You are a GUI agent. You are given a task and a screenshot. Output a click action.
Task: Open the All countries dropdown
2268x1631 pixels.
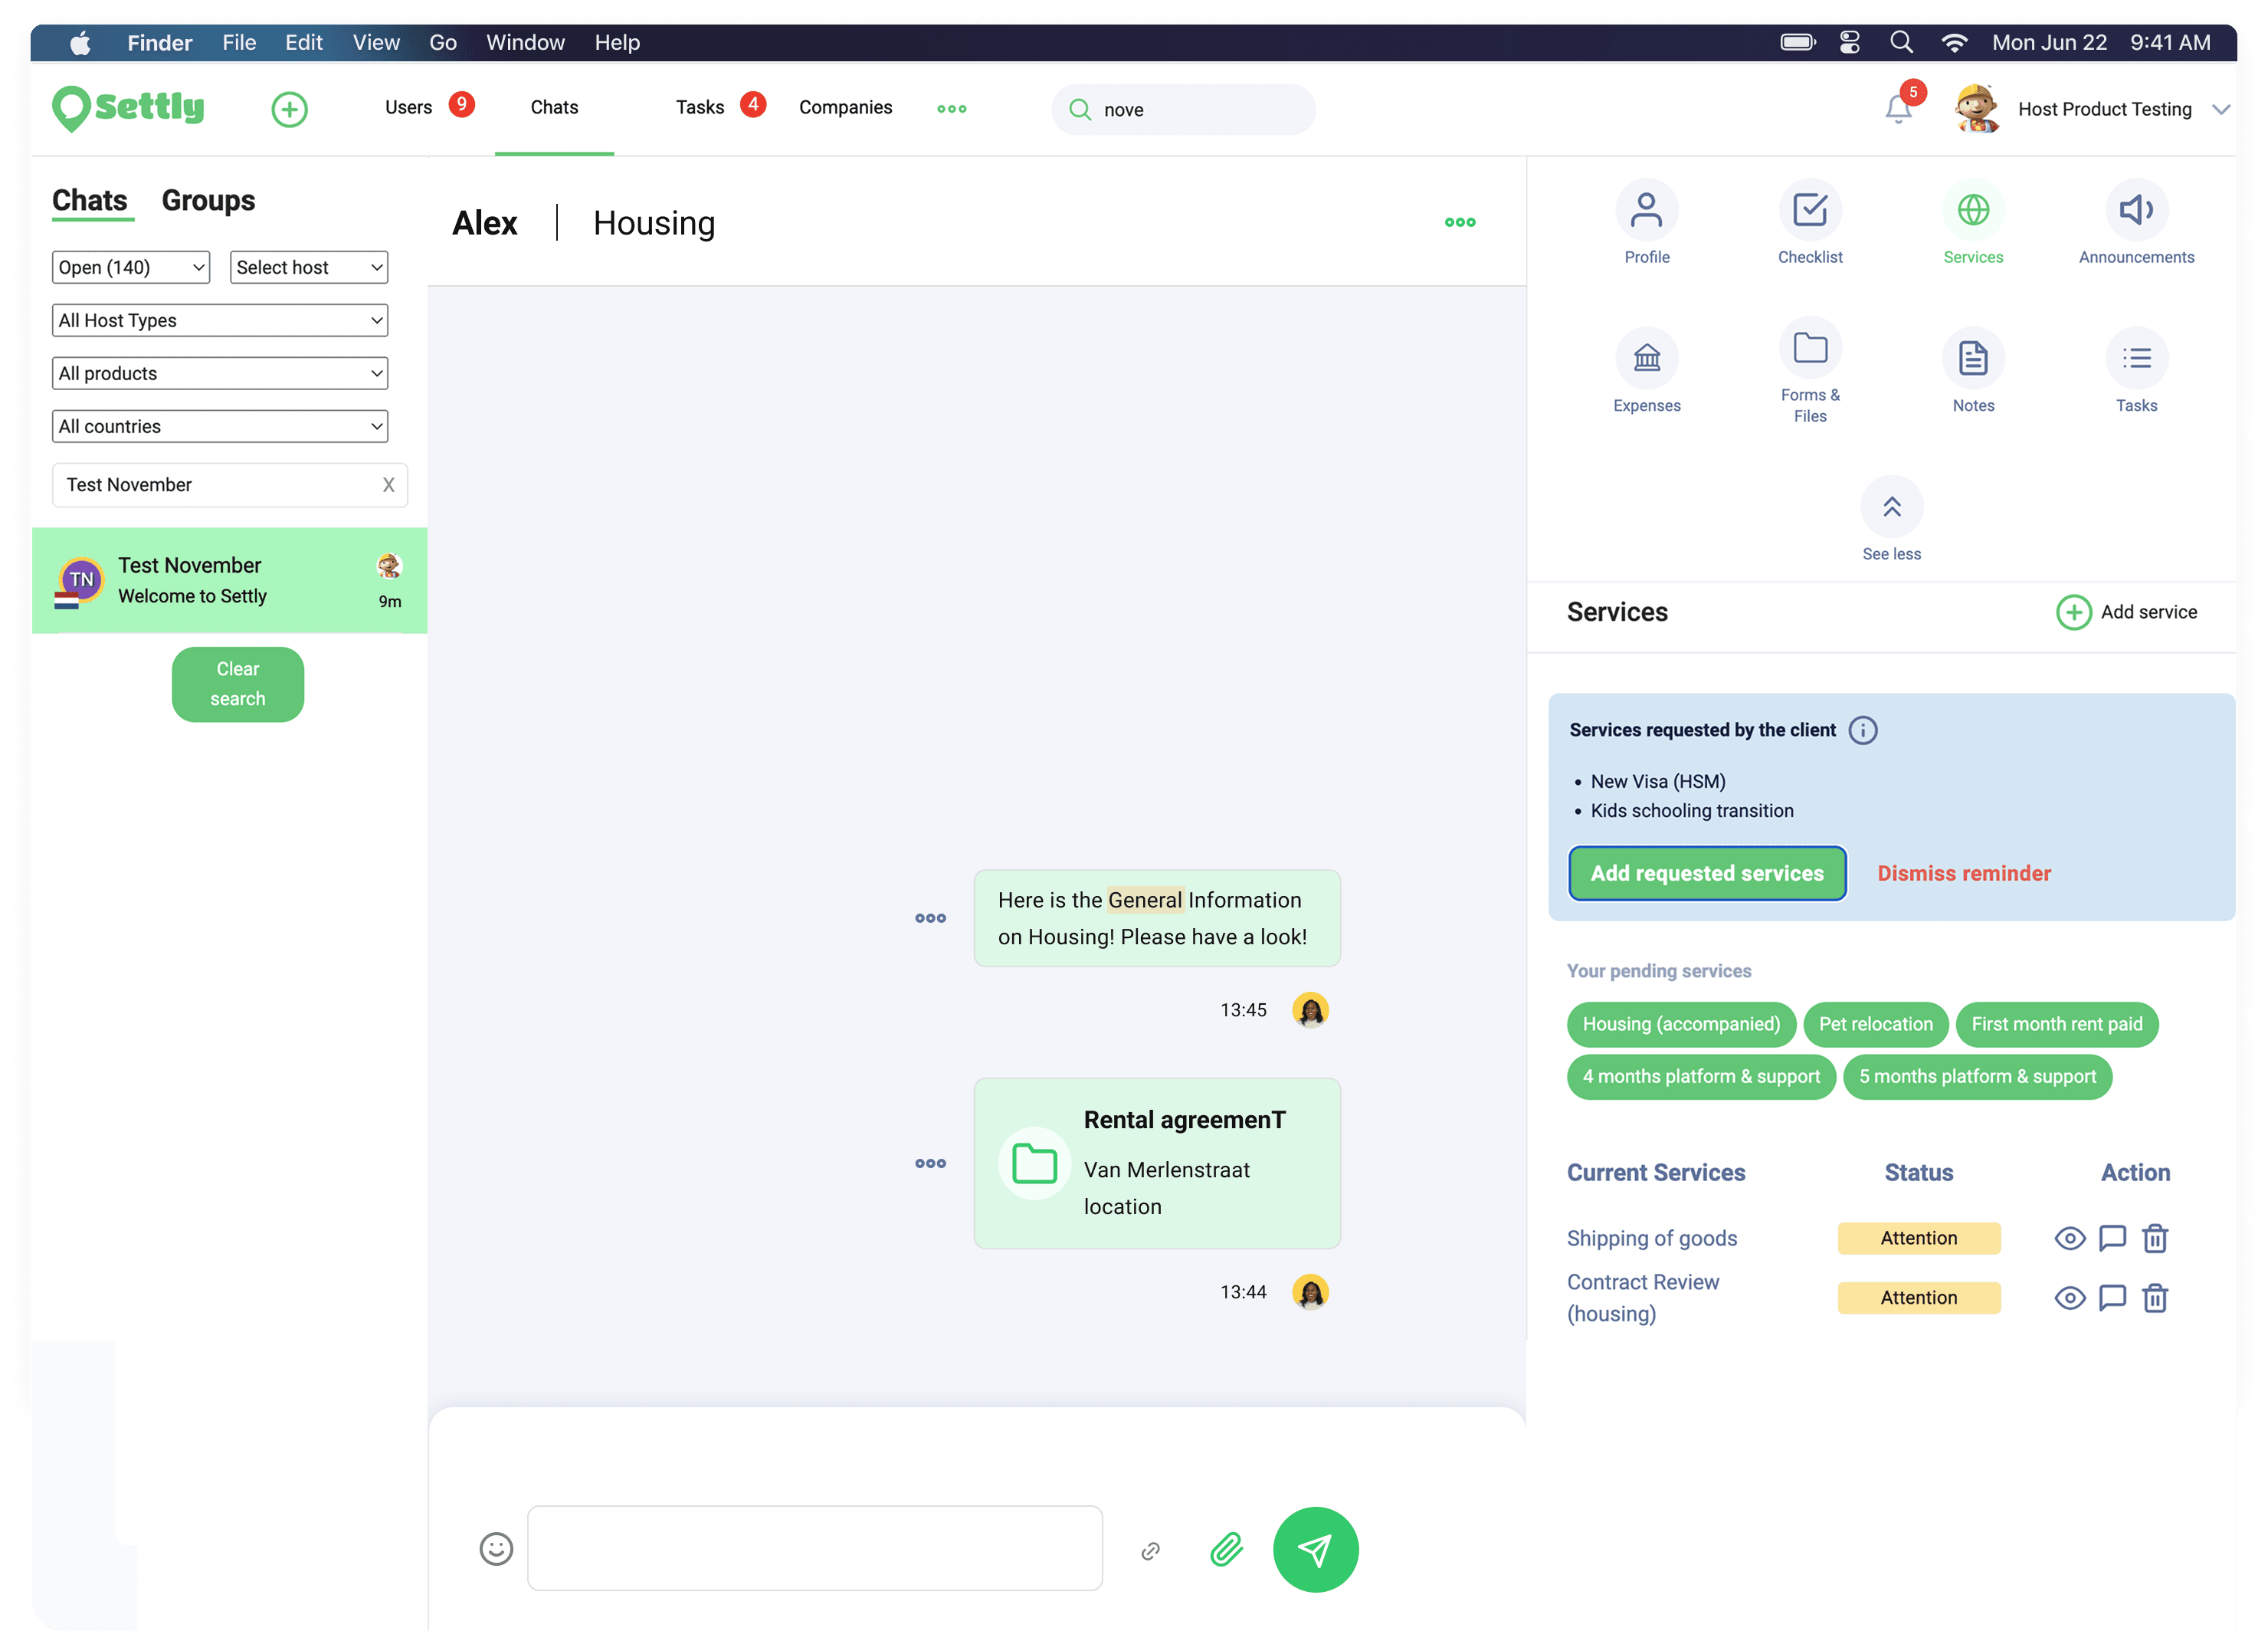[x=220, y=426]
